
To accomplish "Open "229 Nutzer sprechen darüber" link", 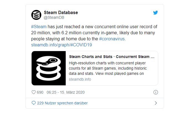I will click(62, 103).
